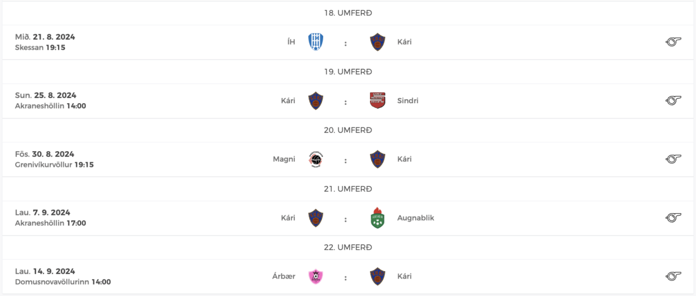Screen dimensions: 696x296
Task: Click the whistle icon for Augnablik match
Action: 673,218
